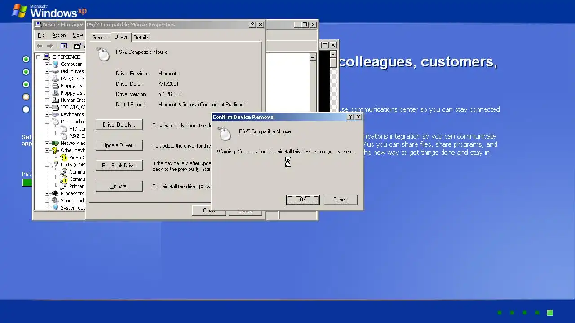Select the Keyboards category icon
This screenshot has height=323, width=575.
(55, 114)
